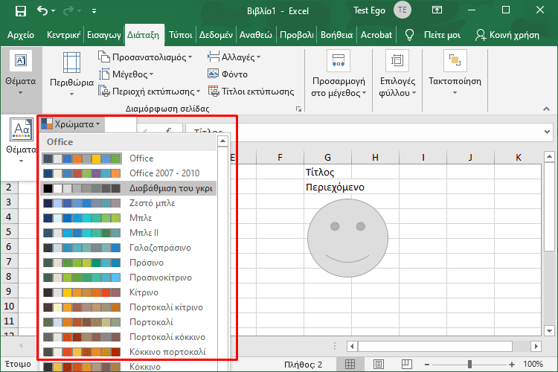Open the Τακτοποίηση arrange menu

455,74
